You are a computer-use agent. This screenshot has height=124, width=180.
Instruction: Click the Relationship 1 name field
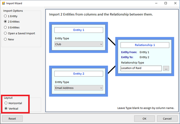(x=145, y=45)
